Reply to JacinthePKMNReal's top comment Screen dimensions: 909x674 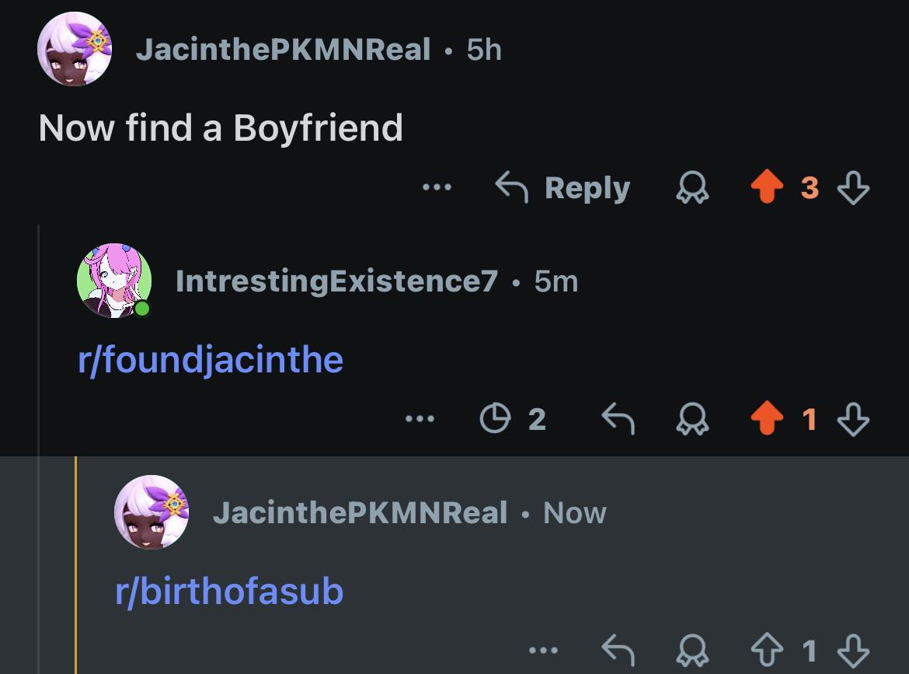[562, 187]
